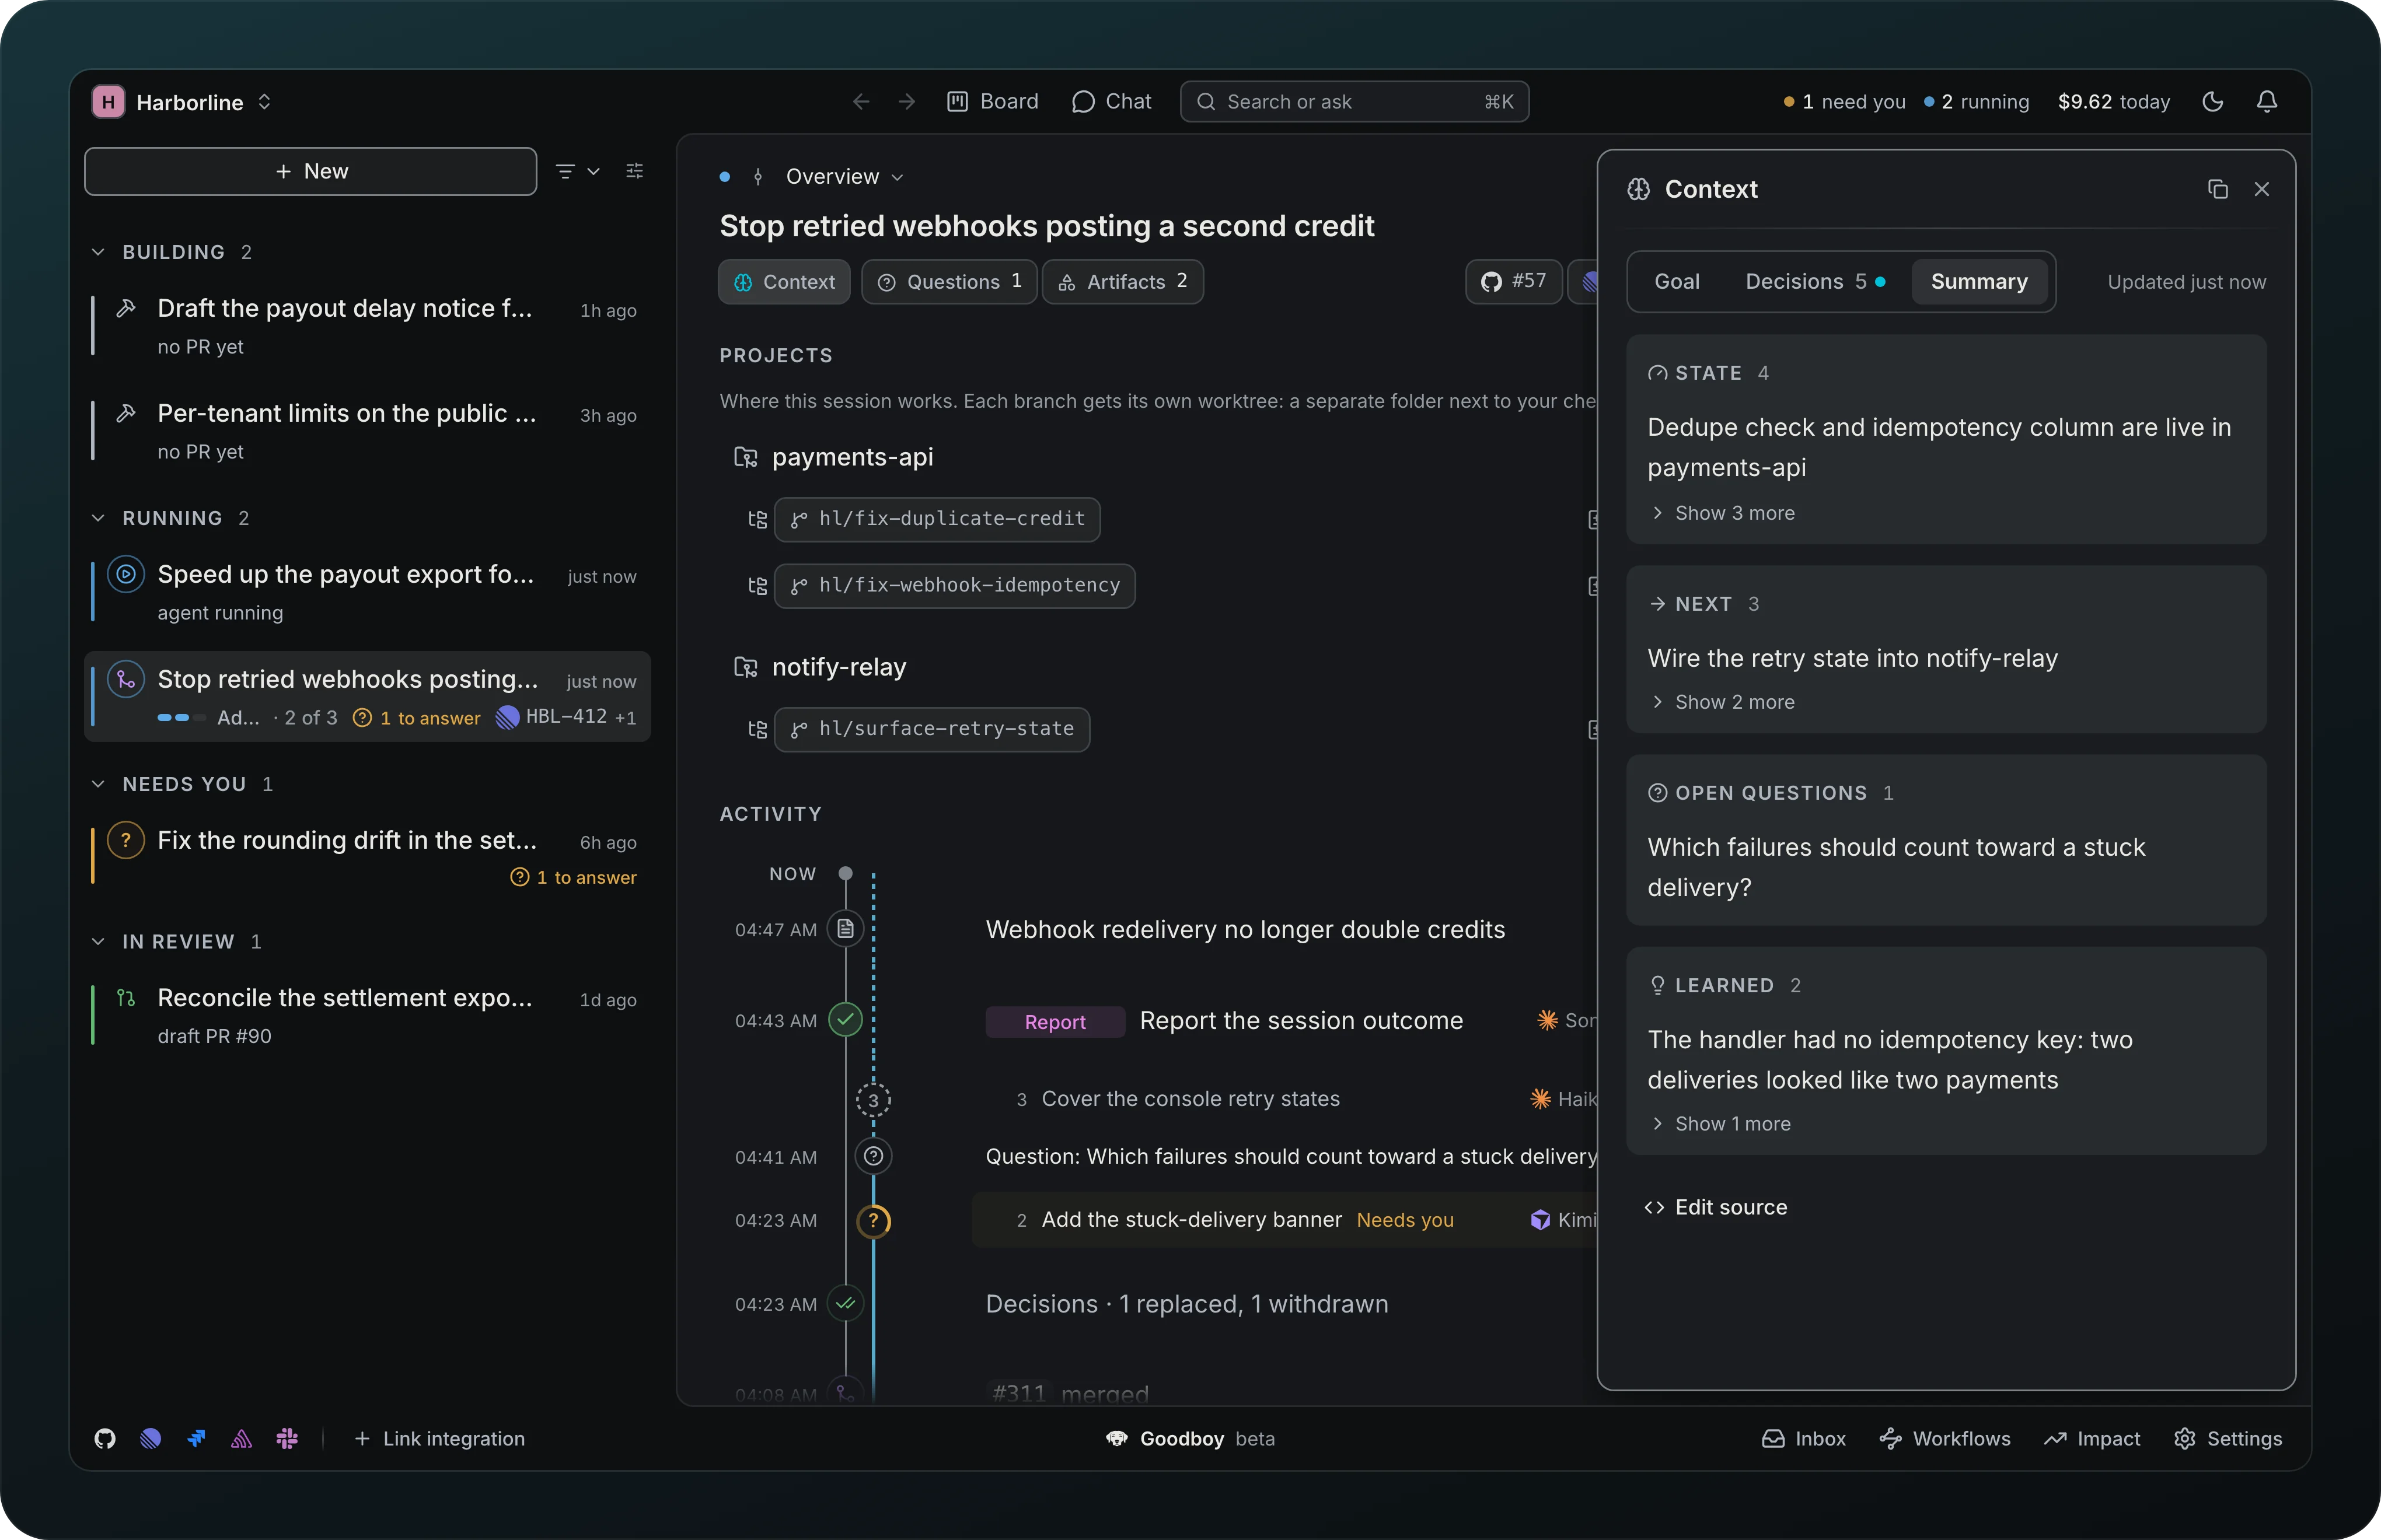
Task: Open the Slack integration icon in footer
Action: coord(287,1438)
